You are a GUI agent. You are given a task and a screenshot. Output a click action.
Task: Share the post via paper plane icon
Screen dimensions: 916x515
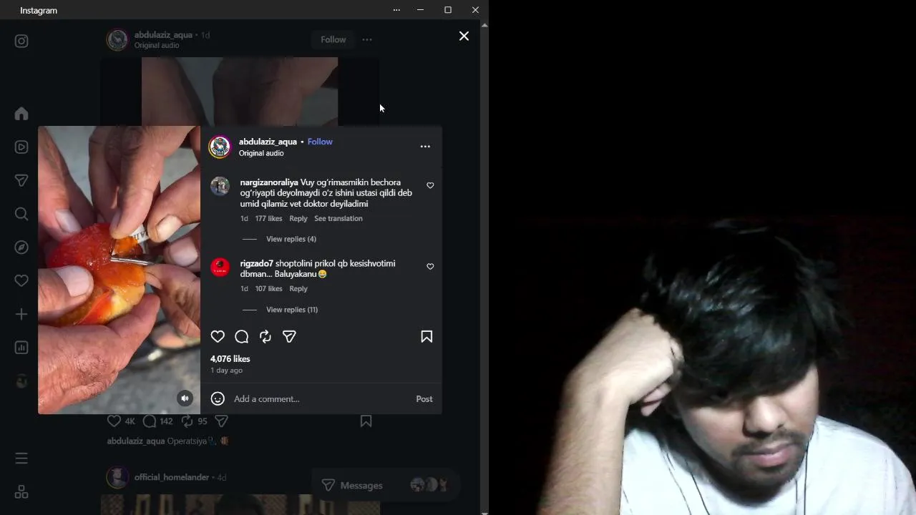(289, 336)
